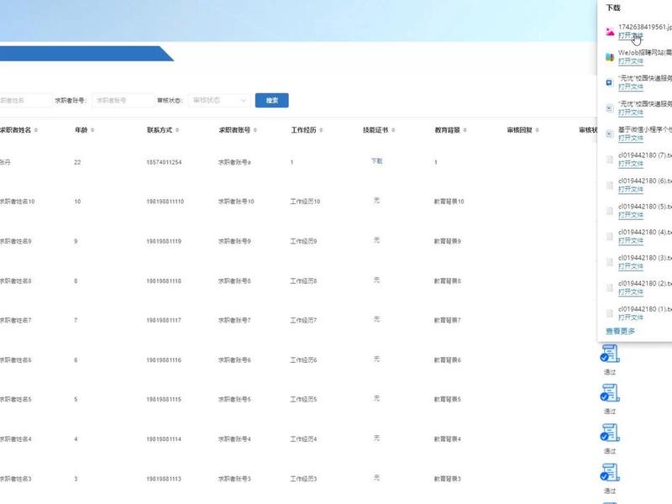Sort by 年龄 column arrows
This screenshot has width=672, height=504.
click(x=92, y=130)
